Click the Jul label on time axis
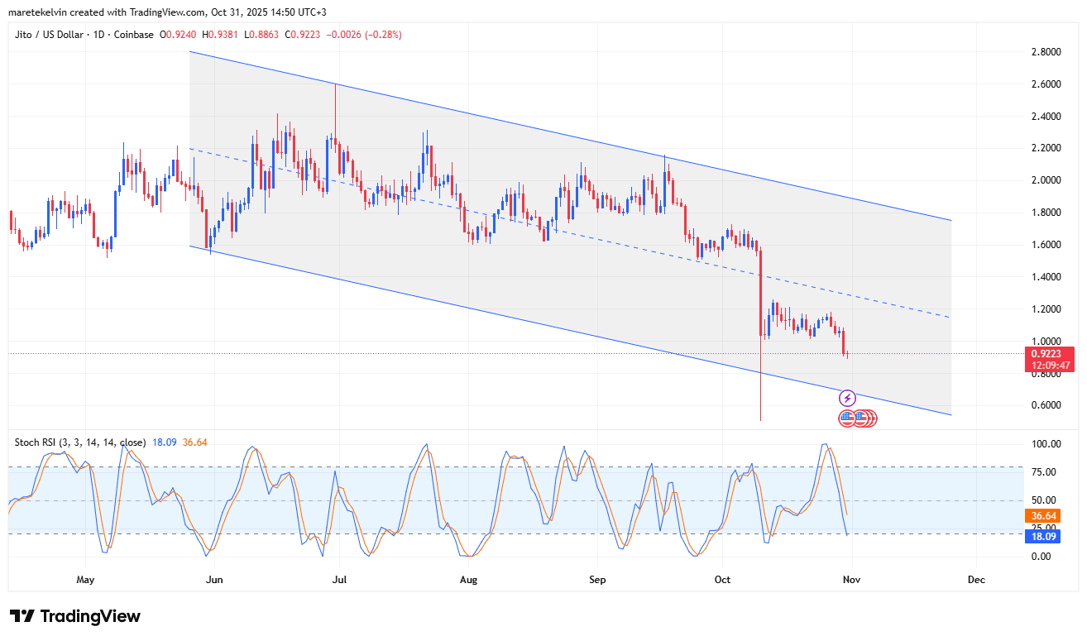The height and width of the screenshot is (641, 1087). pos(340,580)
